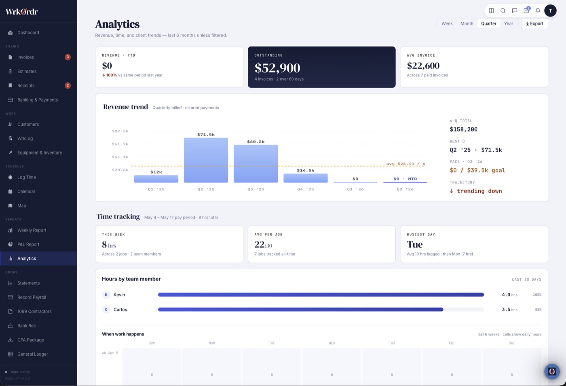Click the Estimates icon in sidebar
566x386 pixels.
tap(11, 72)
